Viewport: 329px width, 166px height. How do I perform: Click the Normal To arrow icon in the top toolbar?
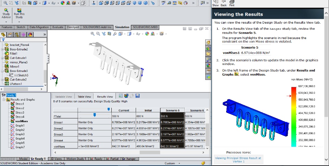tap(94, 3)
